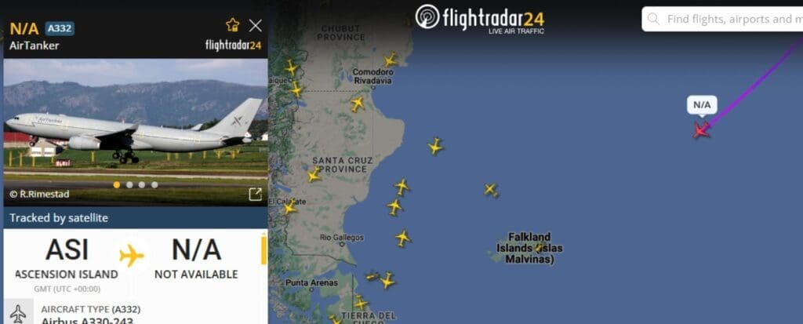Open aircraft photo in external link icon
The width and height of the screenshot is (803, 324).
(x=255, y=194)
